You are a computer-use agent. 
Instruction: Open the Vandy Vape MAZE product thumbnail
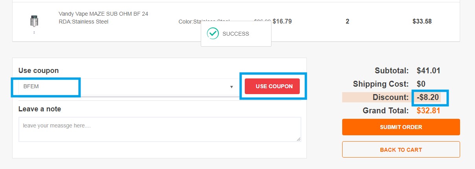point(34,21)
